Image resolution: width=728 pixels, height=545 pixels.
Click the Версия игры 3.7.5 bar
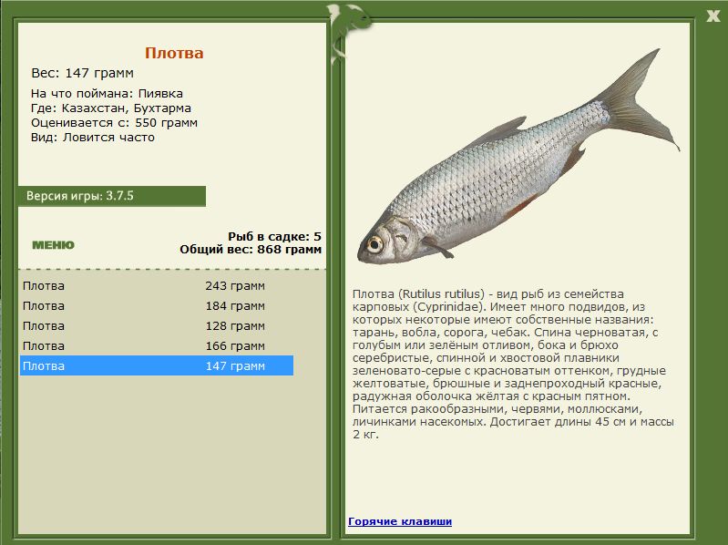pos(111,196)
